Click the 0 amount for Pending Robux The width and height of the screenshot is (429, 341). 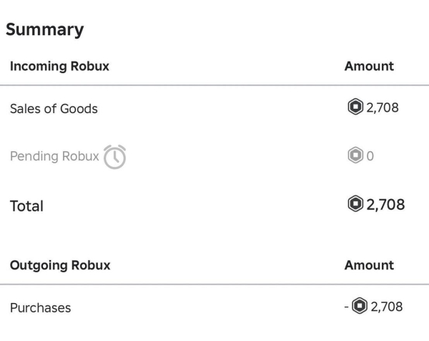pos(370,157)
